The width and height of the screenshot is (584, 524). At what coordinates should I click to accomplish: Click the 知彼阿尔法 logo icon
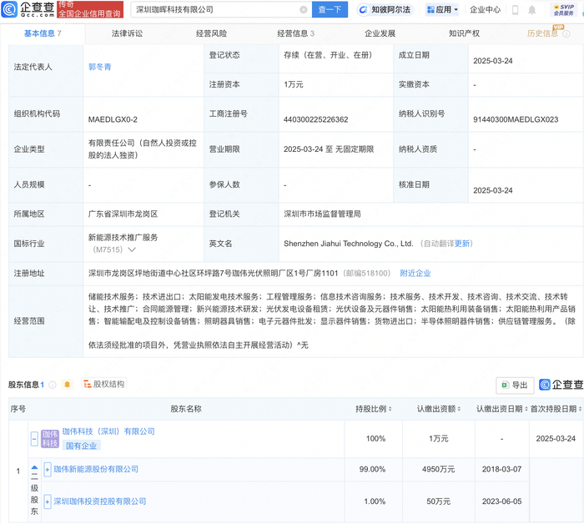[x=363, y=10]
